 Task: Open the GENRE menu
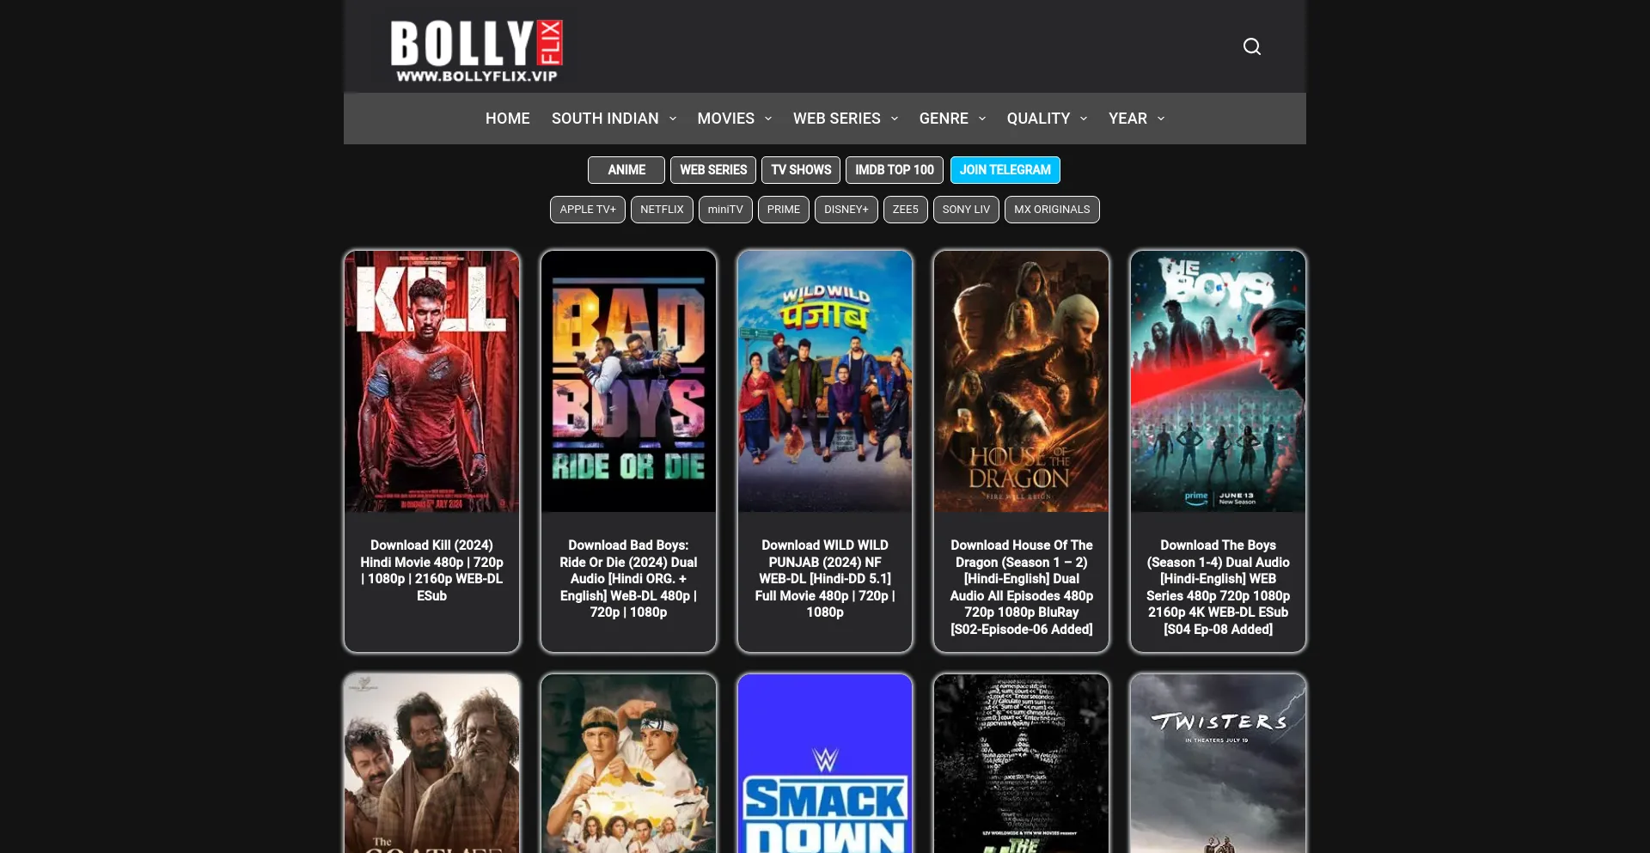944,119
